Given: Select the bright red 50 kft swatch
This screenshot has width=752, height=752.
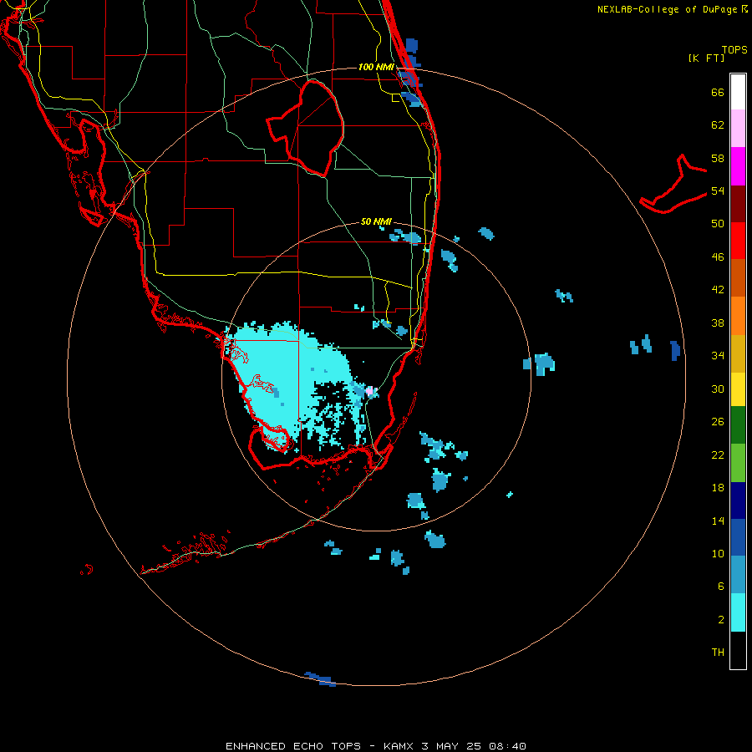Looking at the screenshot, I should [738, 241].
